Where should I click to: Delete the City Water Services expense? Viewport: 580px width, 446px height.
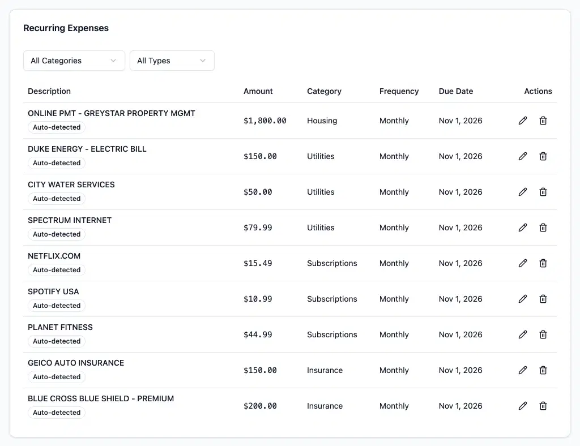point(543,192)
